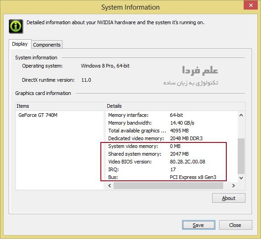Image resolution: width=261 pixels, height=242 pixels.
Task: Click the horizontal scrollbar left arrow
Action: click(x=110, y=185)
